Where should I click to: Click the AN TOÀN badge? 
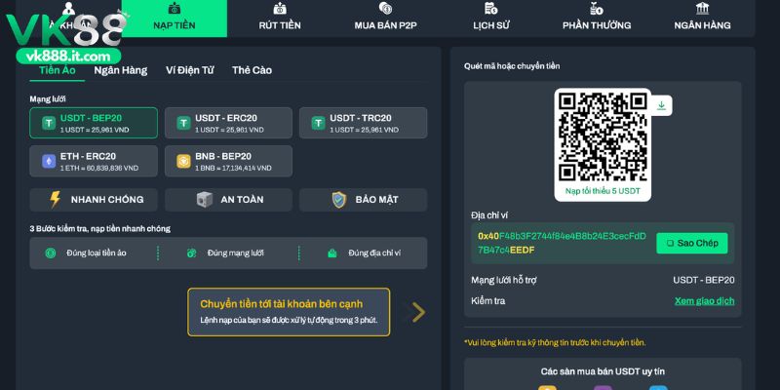tap(228, 200)
